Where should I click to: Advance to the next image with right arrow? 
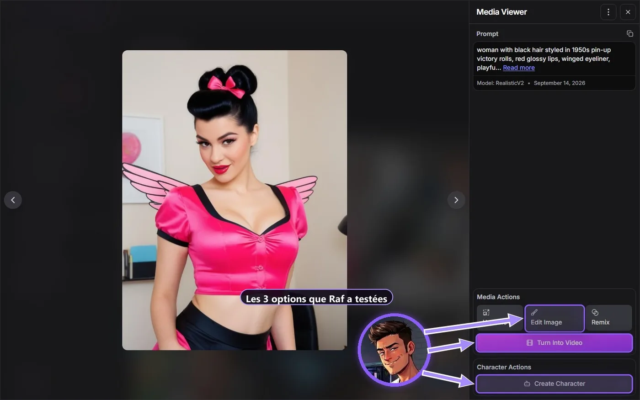456,200
